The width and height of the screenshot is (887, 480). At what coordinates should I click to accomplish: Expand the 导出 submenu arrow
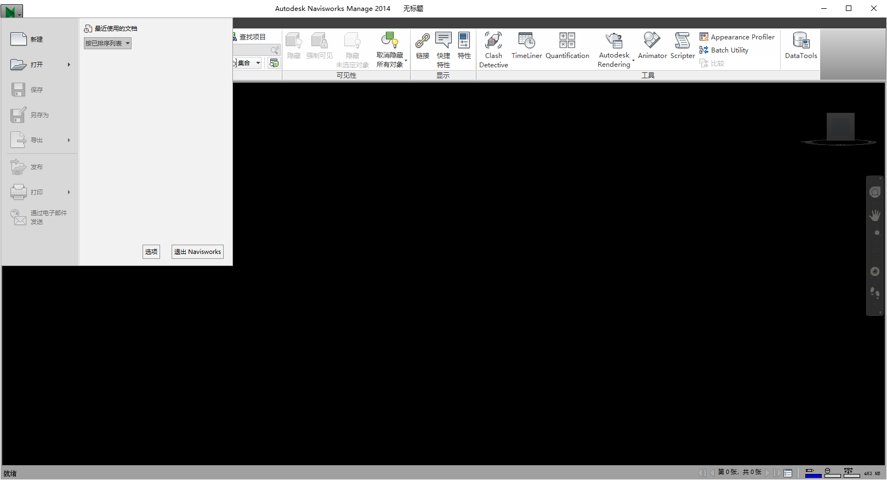(69, 140)
